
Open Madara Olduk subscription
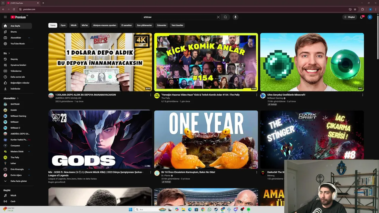[17, 151]
